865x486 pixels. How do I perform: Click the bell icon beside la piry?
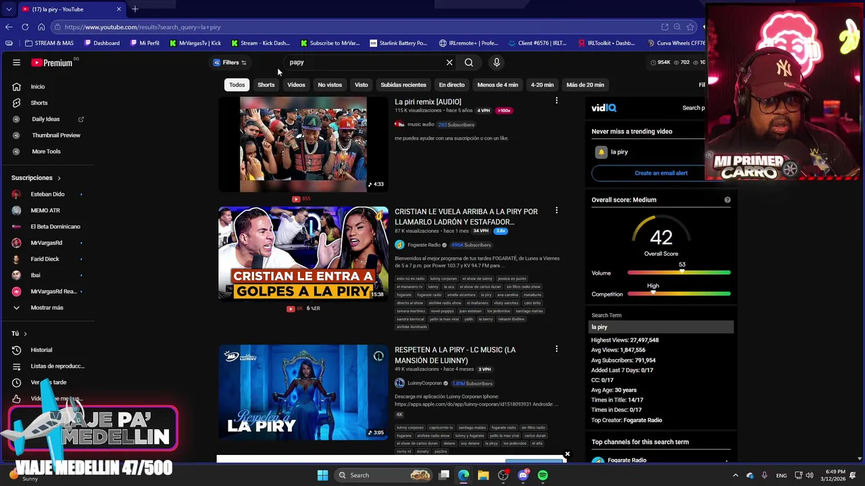pyautogui.click(x=601, y=153)
